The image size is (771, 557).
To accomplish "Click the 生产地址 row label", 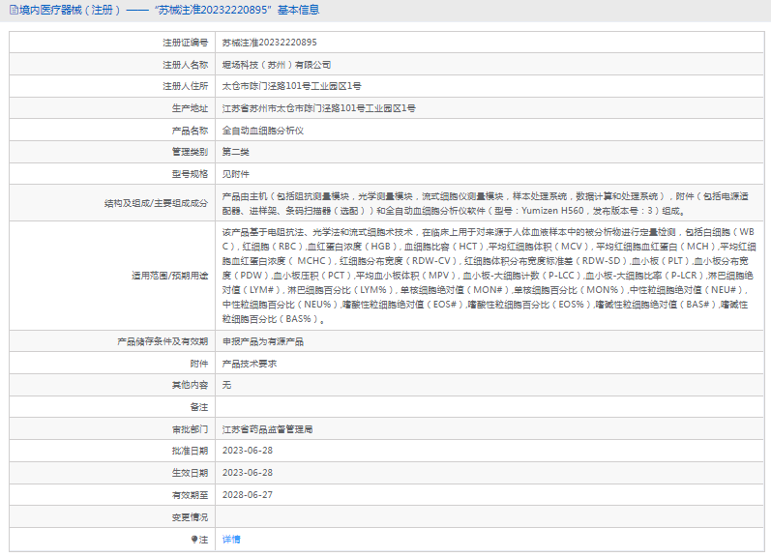I will point(190,108).
